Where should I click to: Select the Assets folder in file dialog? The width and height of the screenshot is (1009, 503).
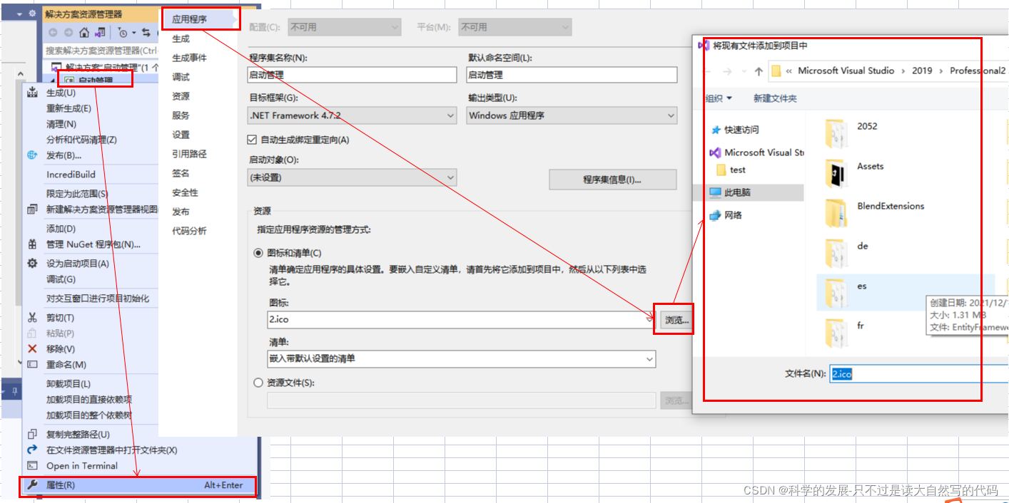click(x=854, y=172)
